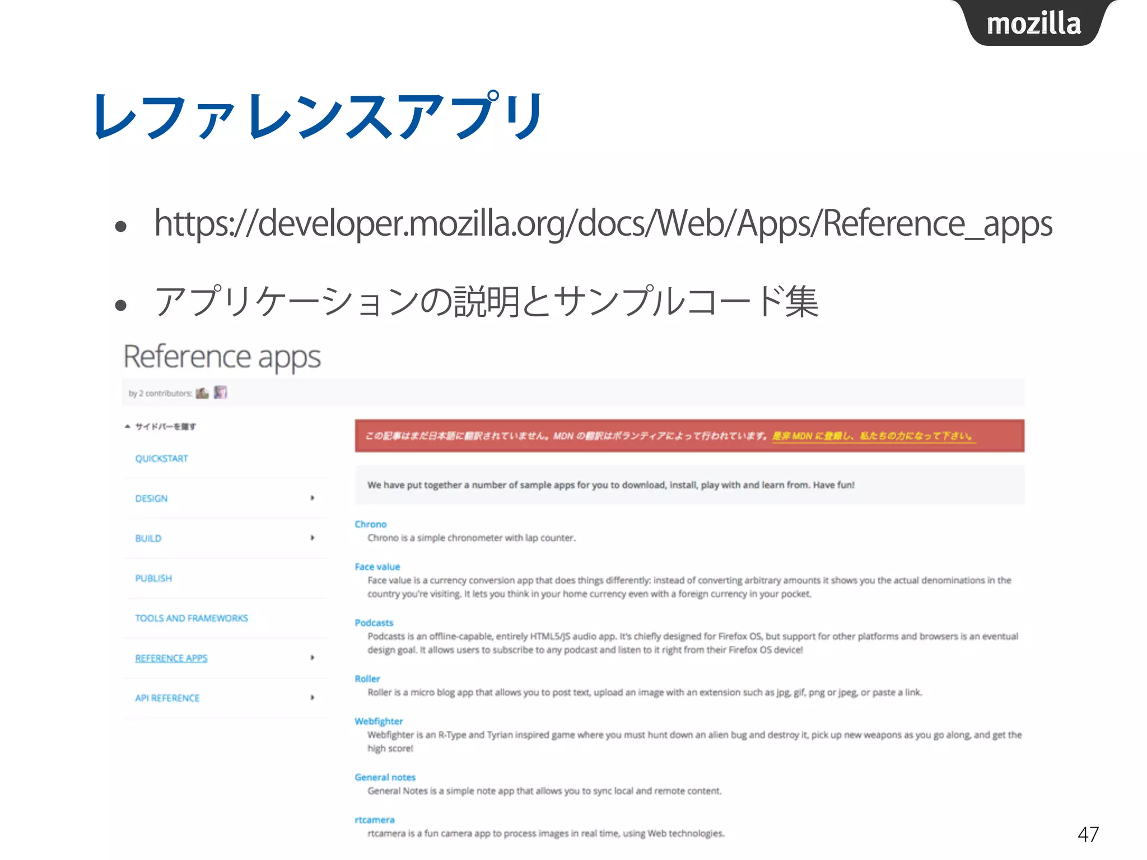Viewport: 1147px width, 860px height.
Task: Click 'General Notes is a simple note app' text
Action: click(544, 791)
